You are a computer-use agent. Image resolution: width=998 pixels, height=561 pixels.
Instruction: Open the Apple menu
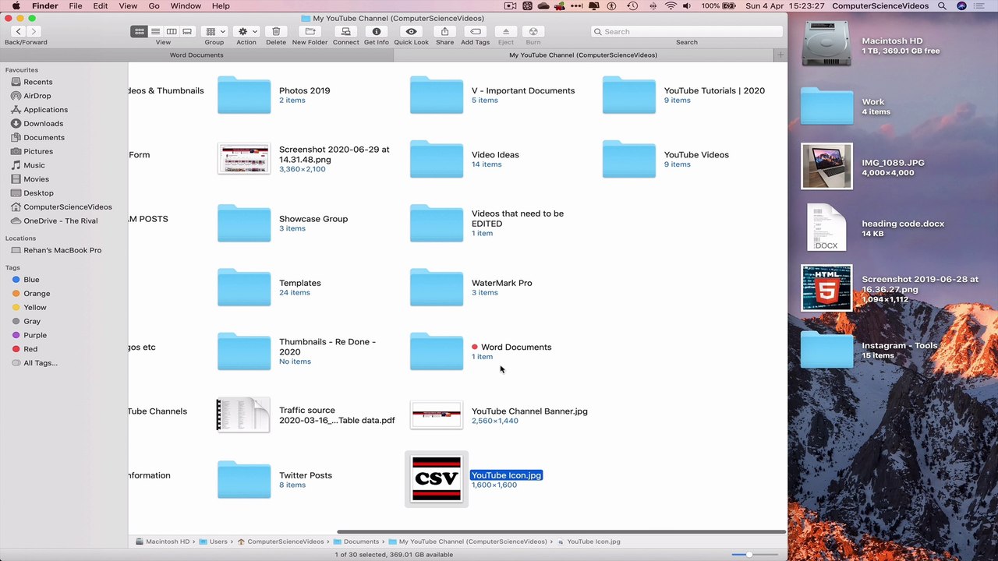tap(16, 6)
